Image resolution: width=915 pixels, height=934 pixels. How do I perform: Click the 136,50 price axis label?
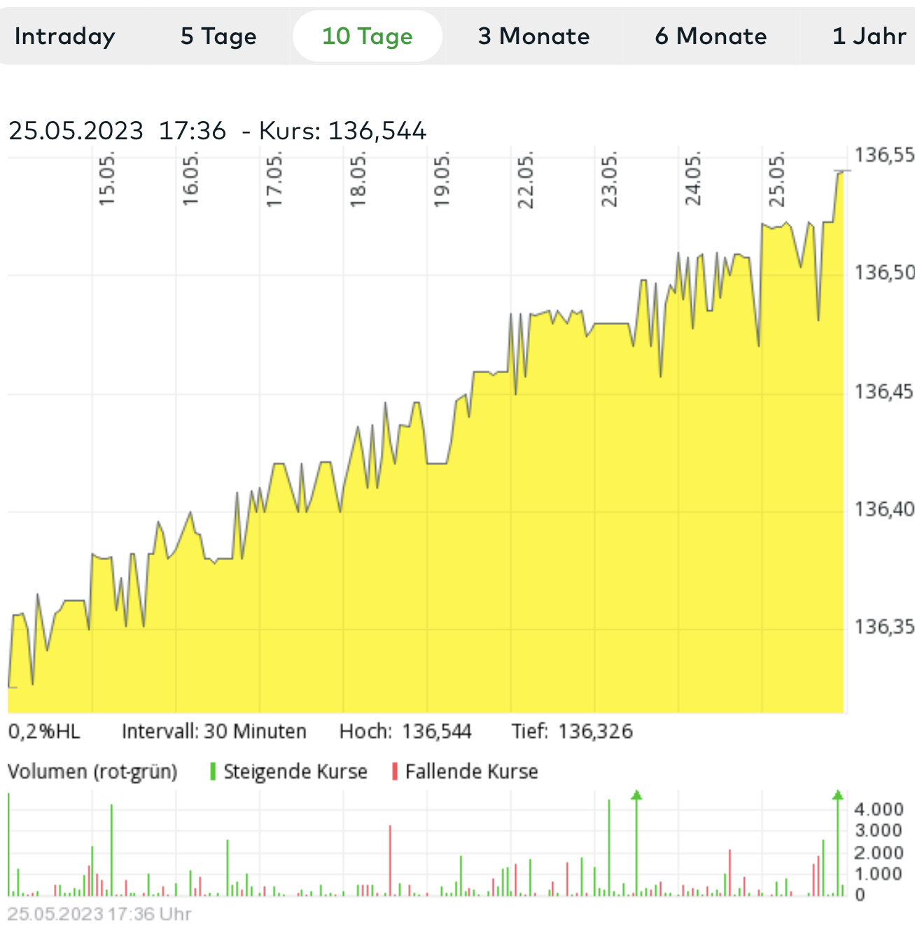point(884,272)
